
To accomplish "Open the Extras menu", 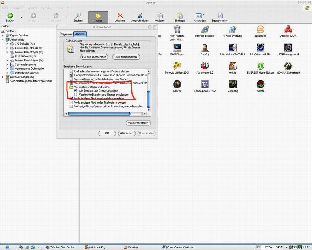I will (60, 8).
